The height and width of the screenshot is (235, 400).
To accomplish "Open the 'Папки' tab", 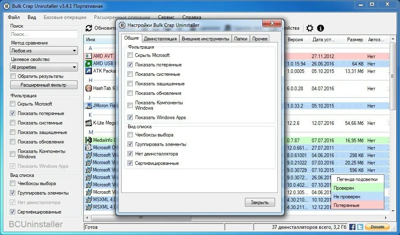I will click(x=240, y=39).
